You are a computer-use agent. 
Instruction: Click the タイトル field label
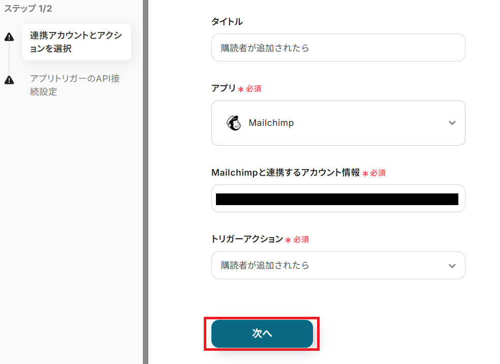coord(227,21)
